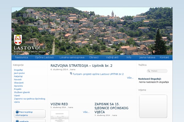Open Turizam- projekti općine Lastovo UPITNIK link
Viewport: 184px width, 122px height.
(x=98, y=74)
